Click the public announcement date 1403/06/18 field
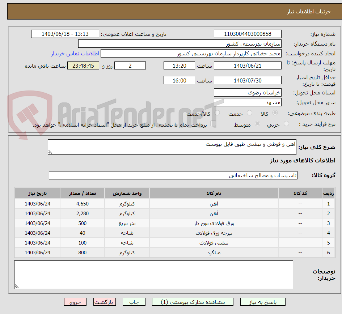Screen dimensions: 342x314 point(65,34)
